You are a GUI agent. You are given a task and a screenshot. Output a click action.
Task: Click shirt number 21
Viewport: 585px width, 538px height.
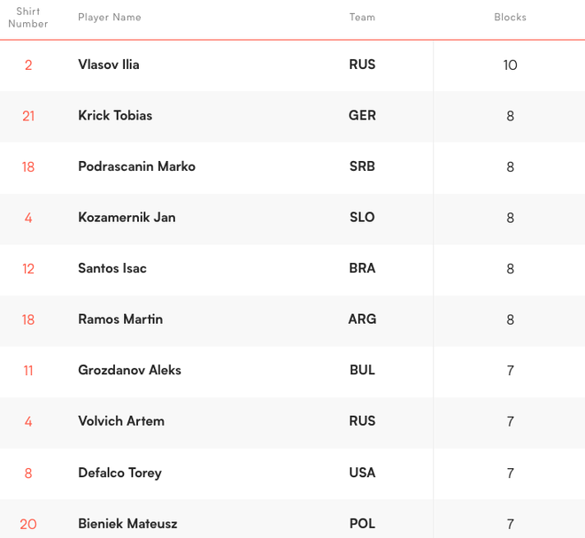coord(28,116)
